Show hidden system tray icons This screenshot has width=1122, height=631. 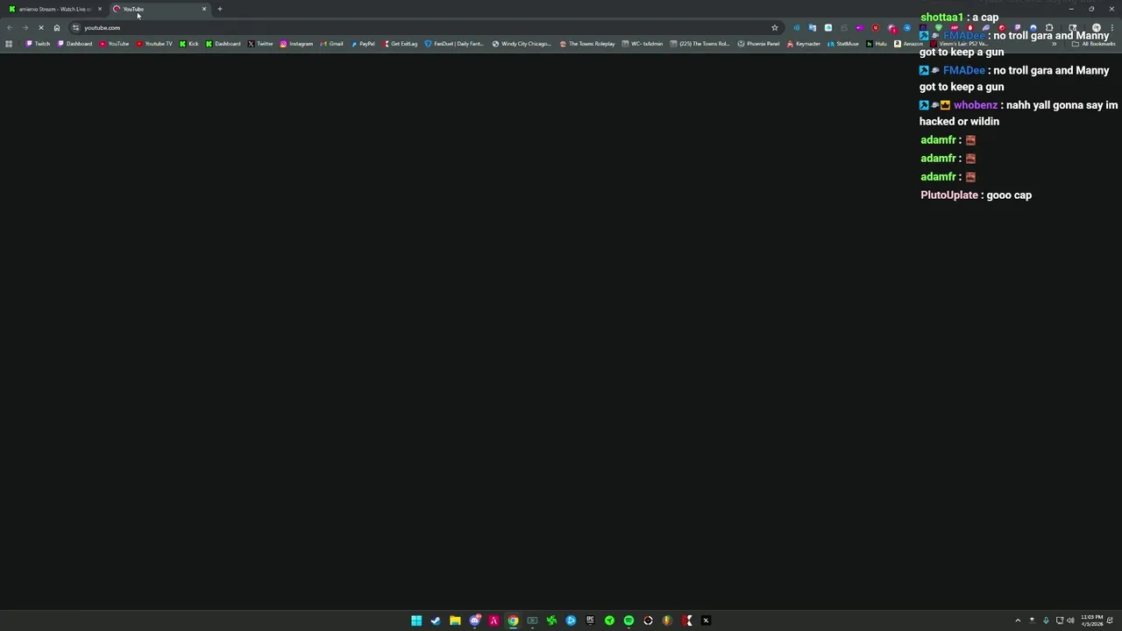pyautogui.click(x=1018, y=620)
